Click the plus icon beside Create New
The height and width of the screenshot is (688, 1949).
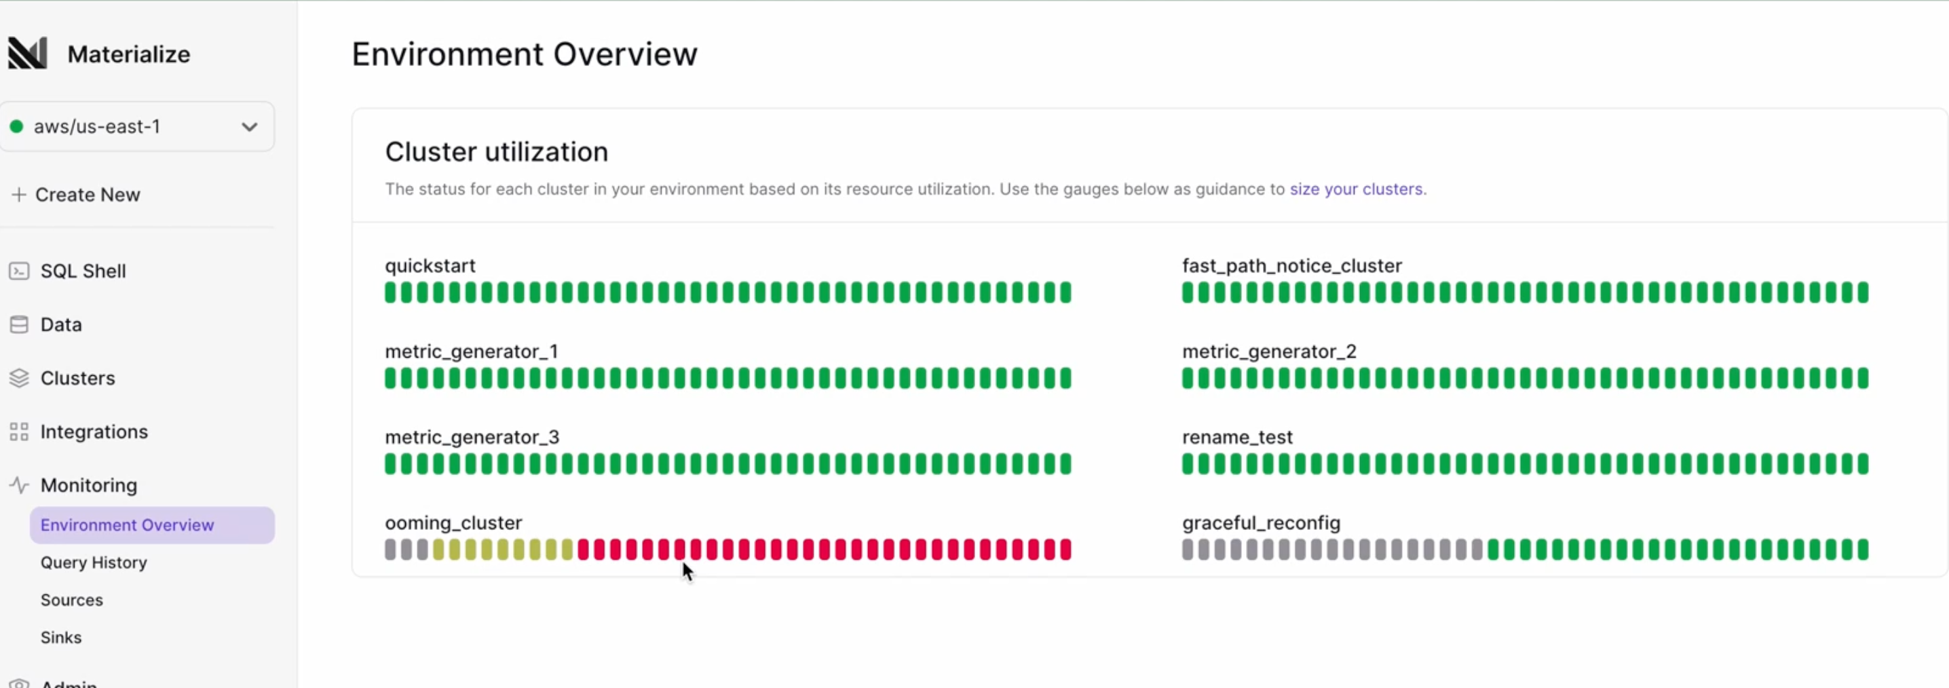19,195
